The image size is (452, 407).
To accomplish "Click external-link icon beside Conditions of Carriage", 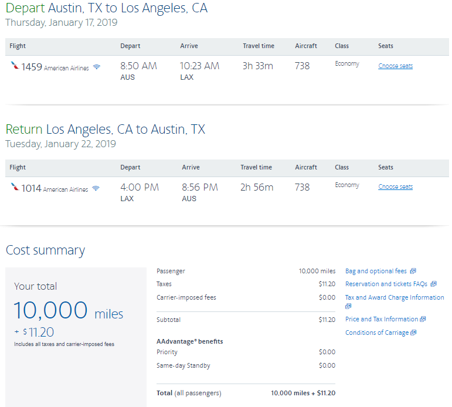I will 413,333.
